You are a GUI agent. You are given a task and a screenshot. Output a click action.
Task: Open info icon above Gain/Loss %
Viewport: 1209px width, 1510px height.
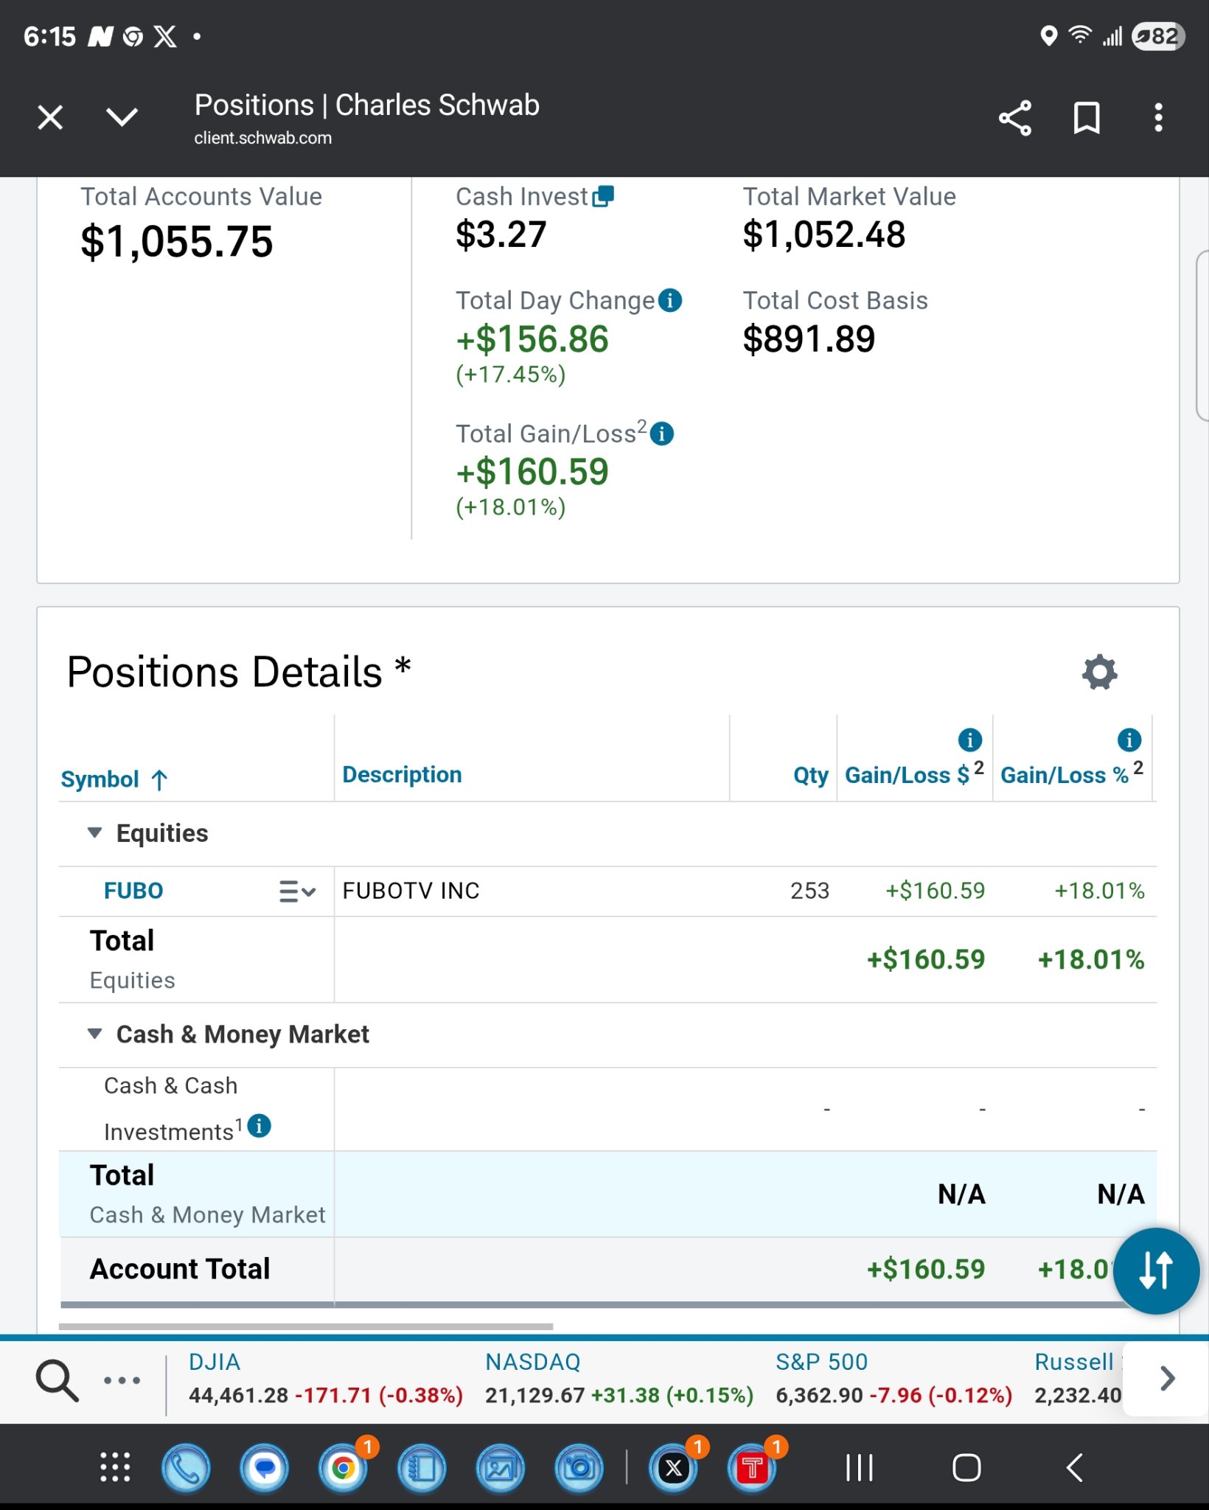(1129, 739)
